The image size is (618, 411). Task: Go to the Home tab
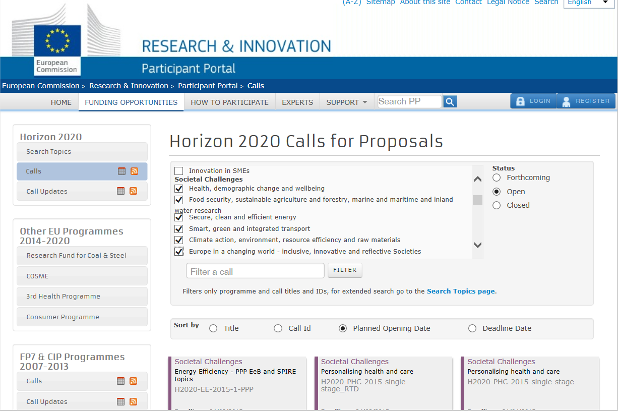pyautogui.click(x=61, y=102)
